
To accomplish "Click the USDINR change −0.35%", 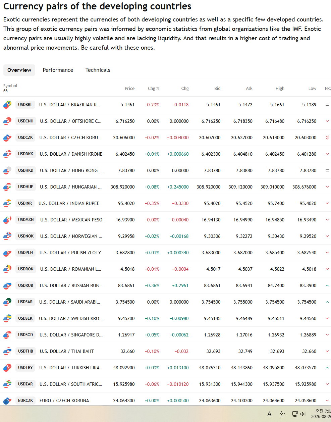I will pos(152,203).
